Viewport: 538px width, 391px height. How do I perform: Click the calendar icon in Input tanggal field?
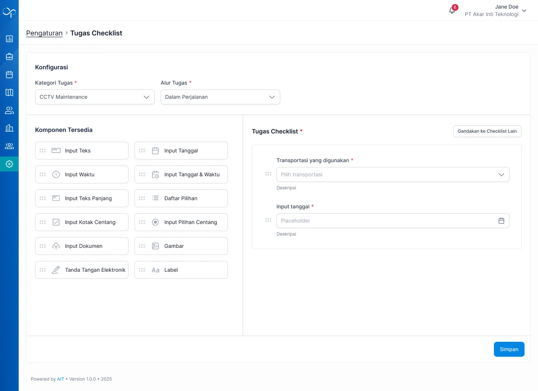pyautogui.click(x=501, y=221)
